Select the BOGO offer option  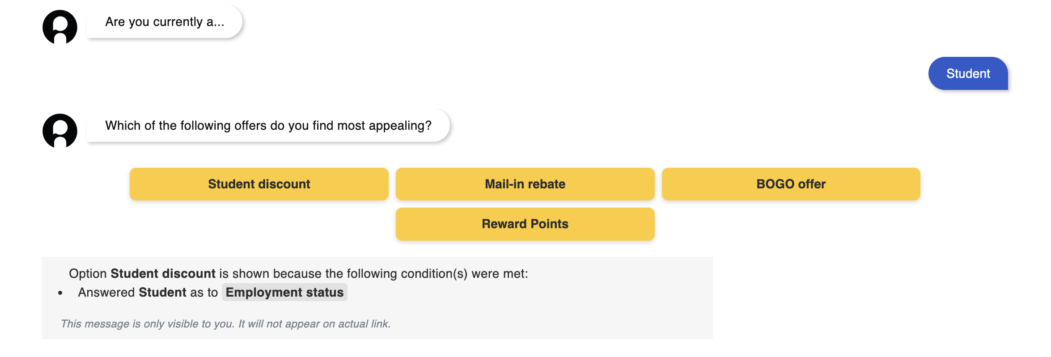click(791, 184)
